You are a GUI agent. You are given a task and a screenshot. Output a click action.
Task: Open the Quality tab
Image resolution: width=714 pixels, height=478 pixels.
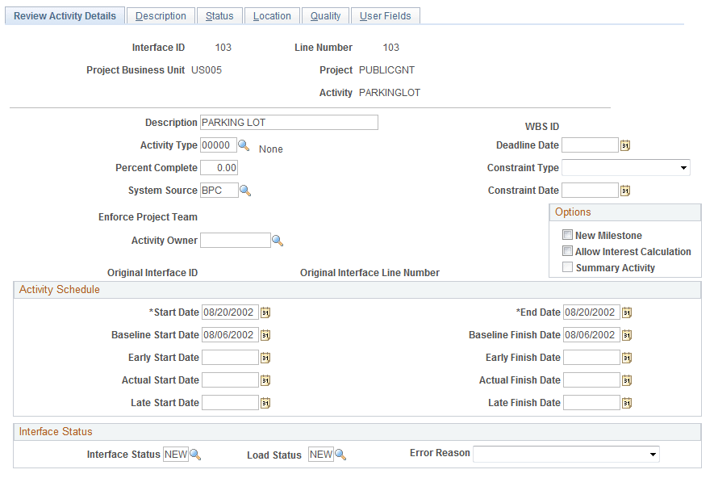[x=325, y=15]
